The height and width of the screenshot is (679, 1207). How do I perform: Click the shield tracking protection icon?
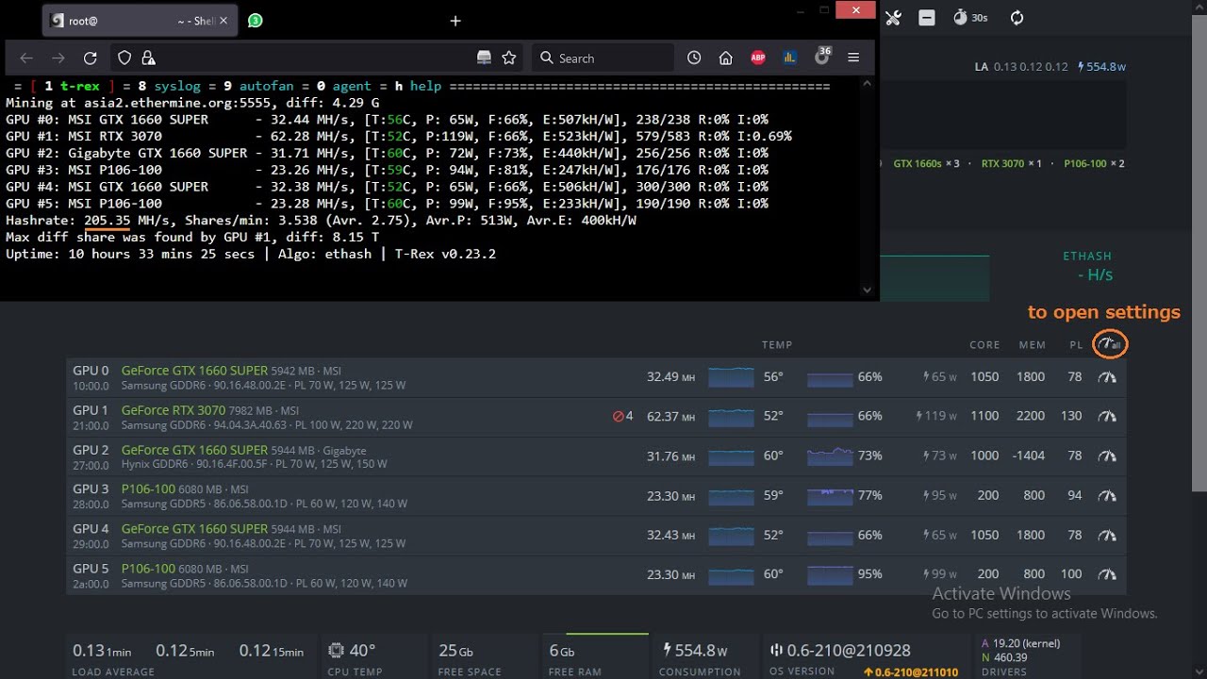[x=124, y=58]
